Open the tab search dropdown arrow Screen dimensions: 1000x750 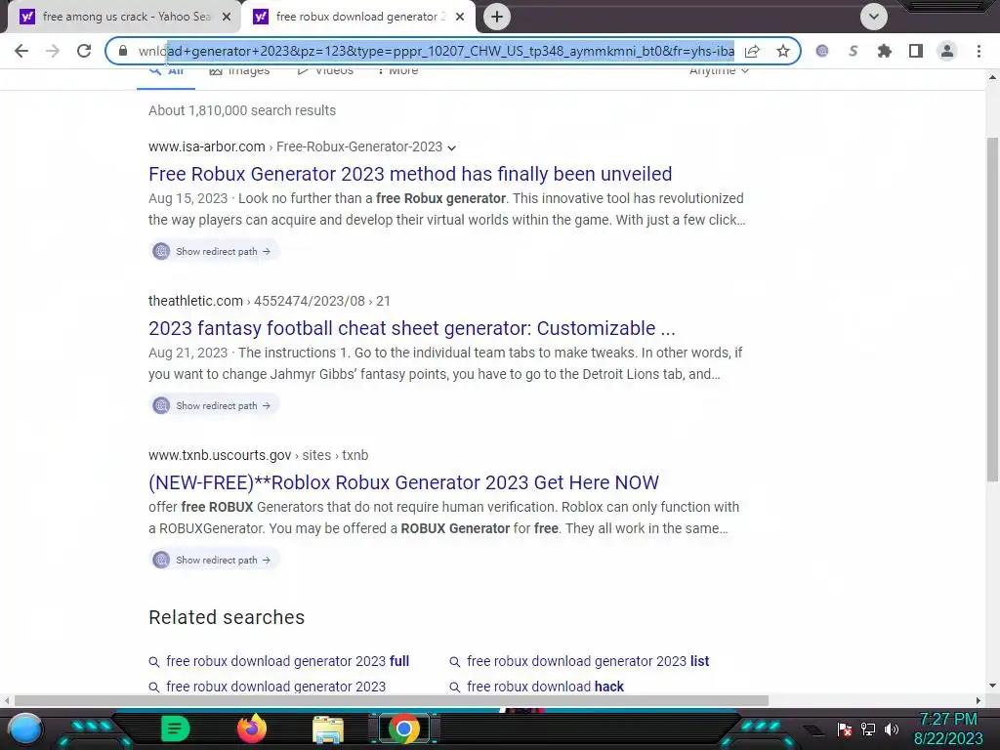pos(874,17)
